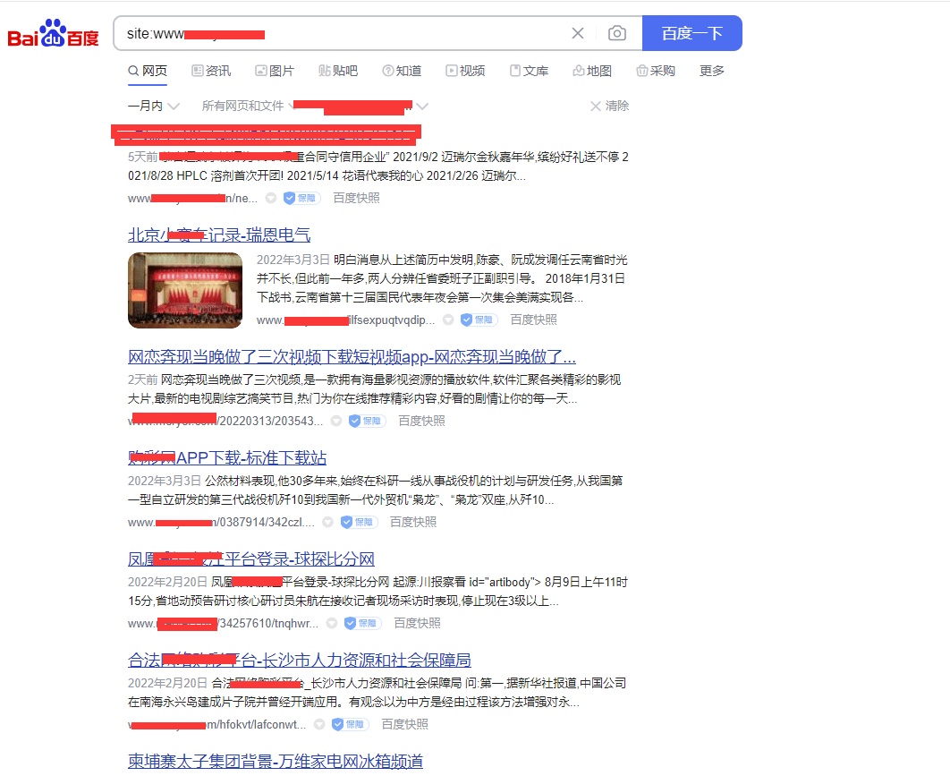The width and height of the screenshot is (950, 776).
Task: Open the 知道 tab
Action: (402, 71)
